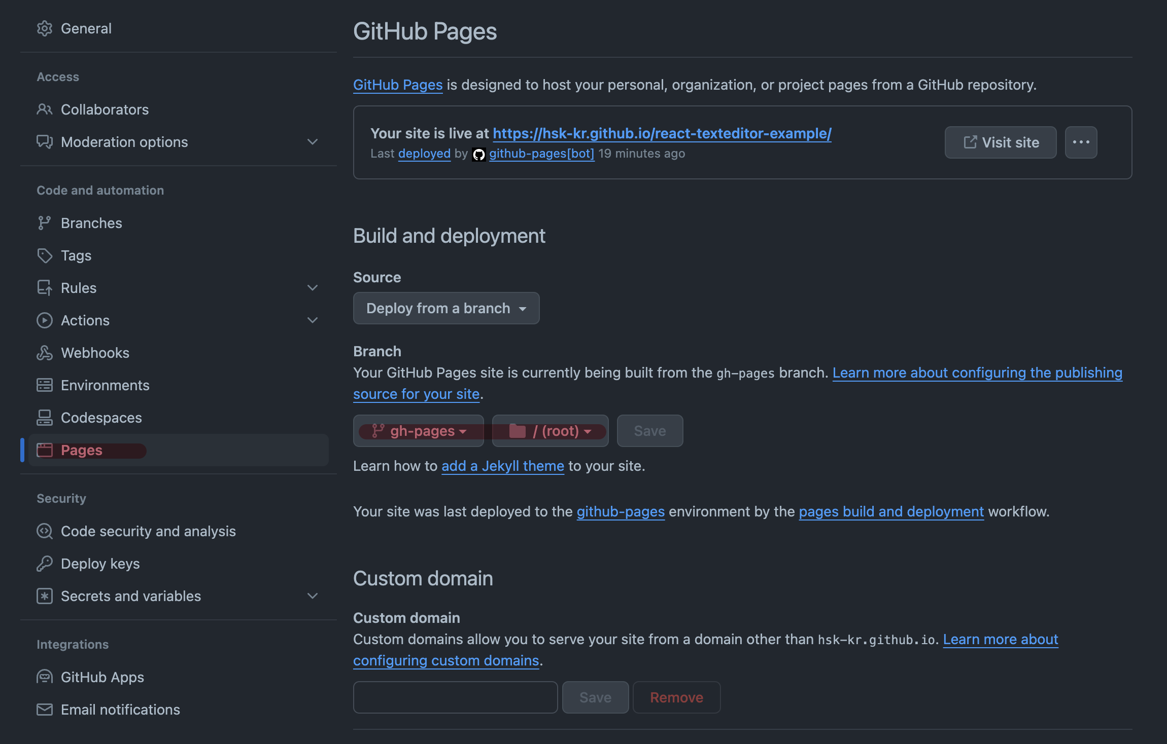
Task: Click the General gear icon
Action: tap(45, 28)
